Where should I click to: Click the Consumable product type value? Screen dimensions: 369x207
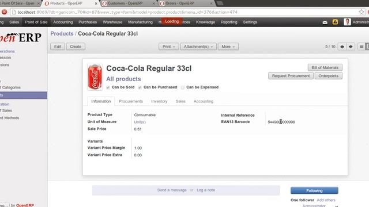click(145, 115)
